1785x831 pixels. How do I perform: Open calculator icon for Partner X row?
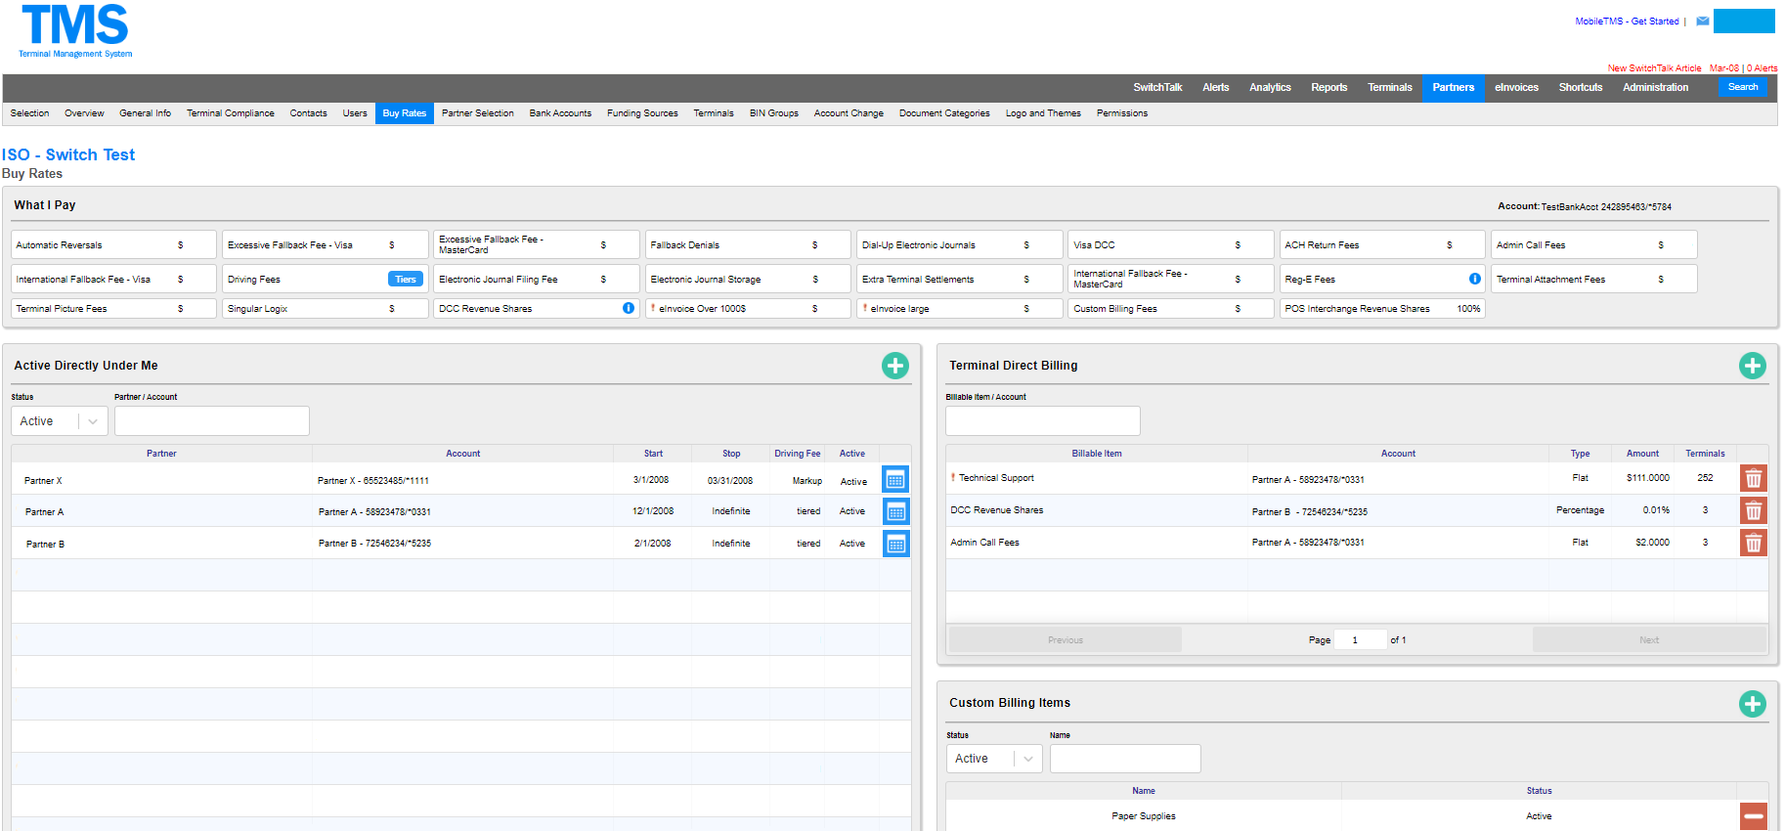click(x=895, y=479)
